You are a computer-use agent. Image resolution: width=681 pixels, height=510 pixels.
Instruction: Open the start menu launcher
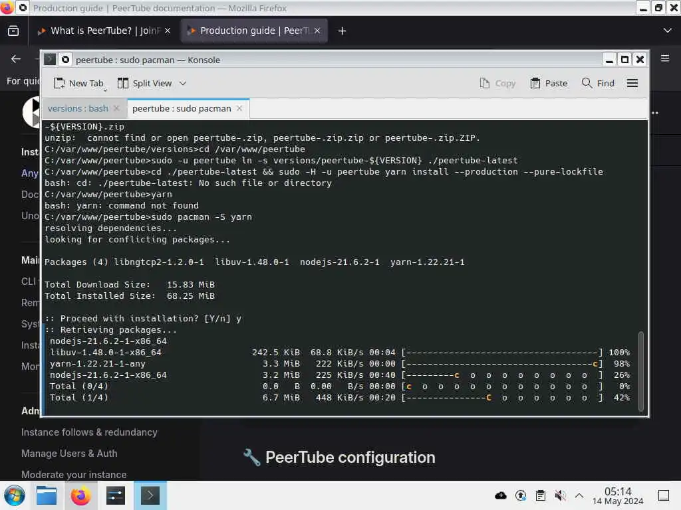click(x=15, y=495)
